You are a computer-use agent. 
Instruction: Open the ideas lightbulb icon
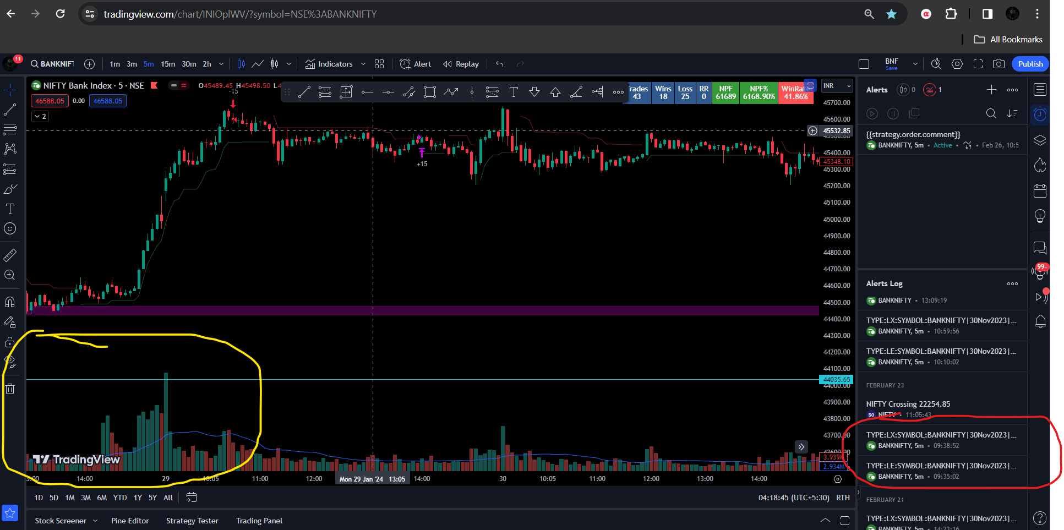(1040, 216)
